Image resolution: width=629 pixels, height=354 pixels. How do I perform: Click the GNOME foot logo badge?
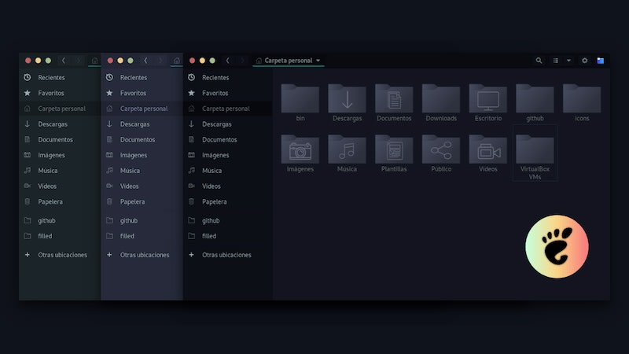557,248
